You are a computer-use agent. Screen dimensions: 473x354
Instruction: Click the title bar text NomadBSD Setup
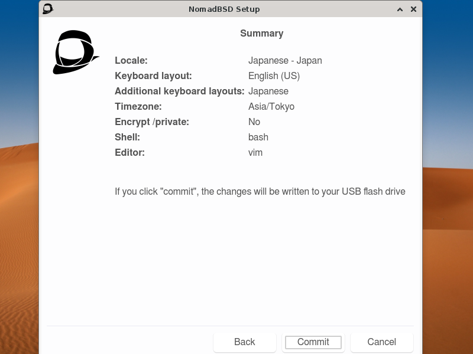point(224,9)
